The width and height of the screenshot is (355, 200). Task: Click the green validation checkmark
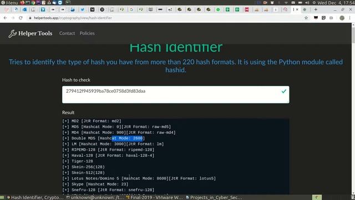tap(283, 91)
